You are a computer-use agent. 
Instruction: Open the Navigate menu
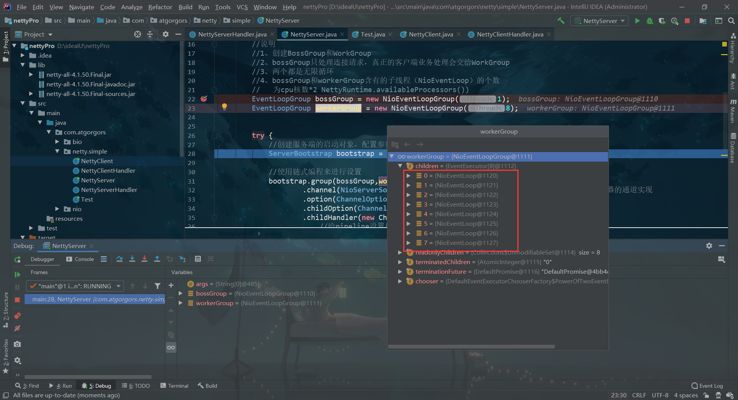(x=81, y=7)
